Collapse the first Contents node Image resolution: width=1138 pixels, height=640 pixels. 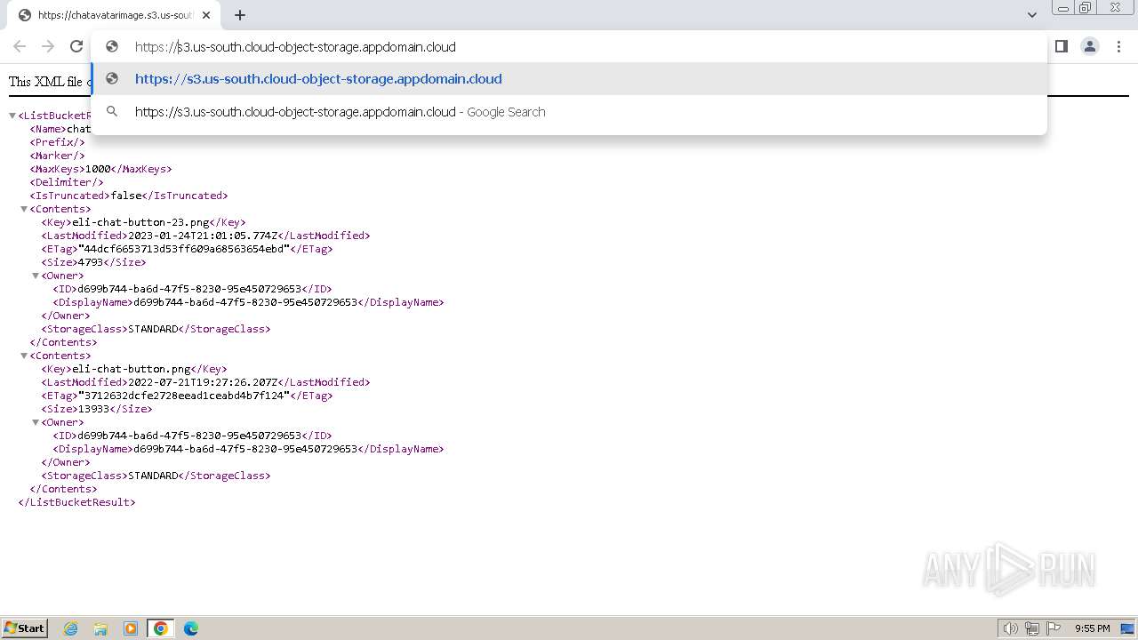[24, 209]
